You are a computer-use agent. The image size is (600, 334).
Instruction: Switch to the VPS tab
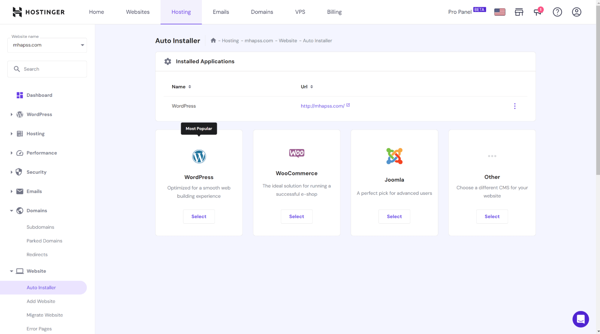[300, 12]
